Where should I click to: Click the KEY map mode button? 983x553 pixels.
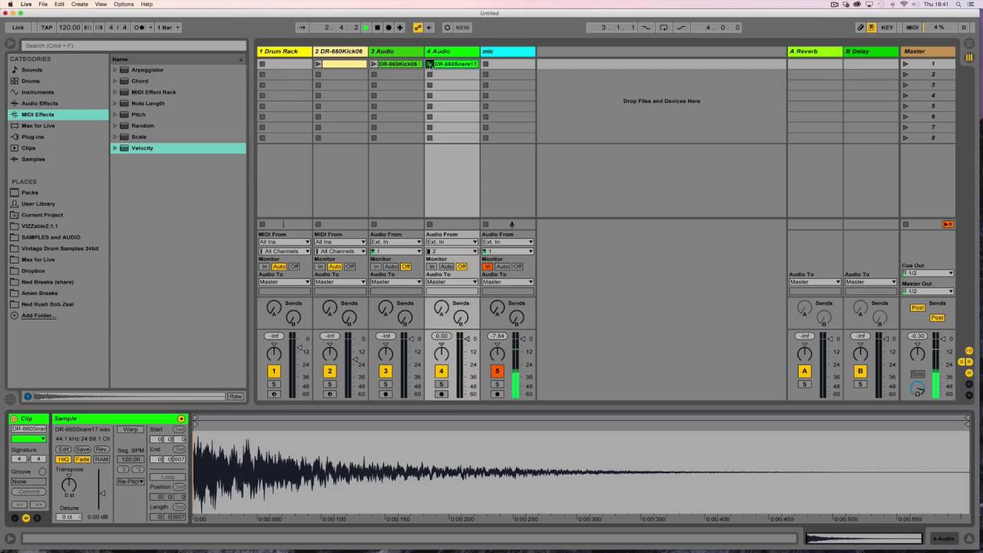pyautogui.click(x=887, y=28)
